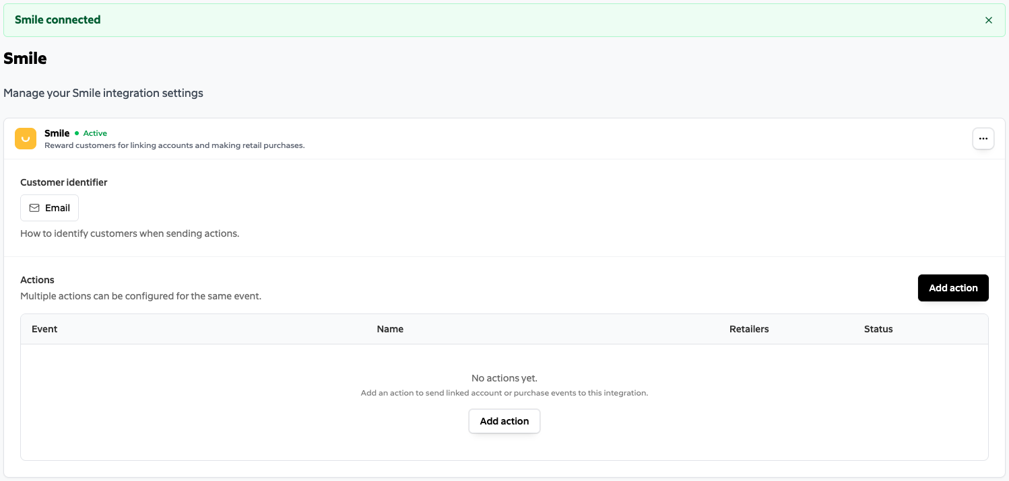Viewport: 1009px width, 481px height.
Task: Click 'Add an action to send linked account' hint
Action: point(504,393)
